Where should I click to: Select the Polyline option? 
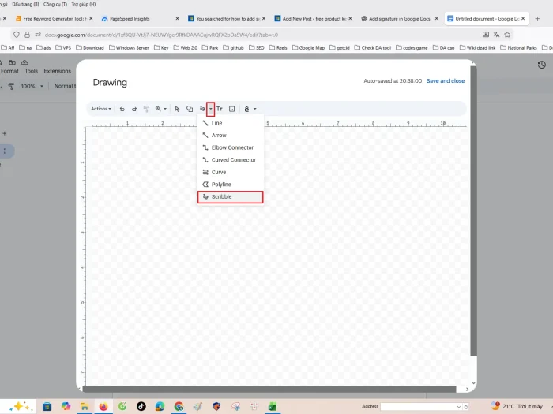coord(221,185)
